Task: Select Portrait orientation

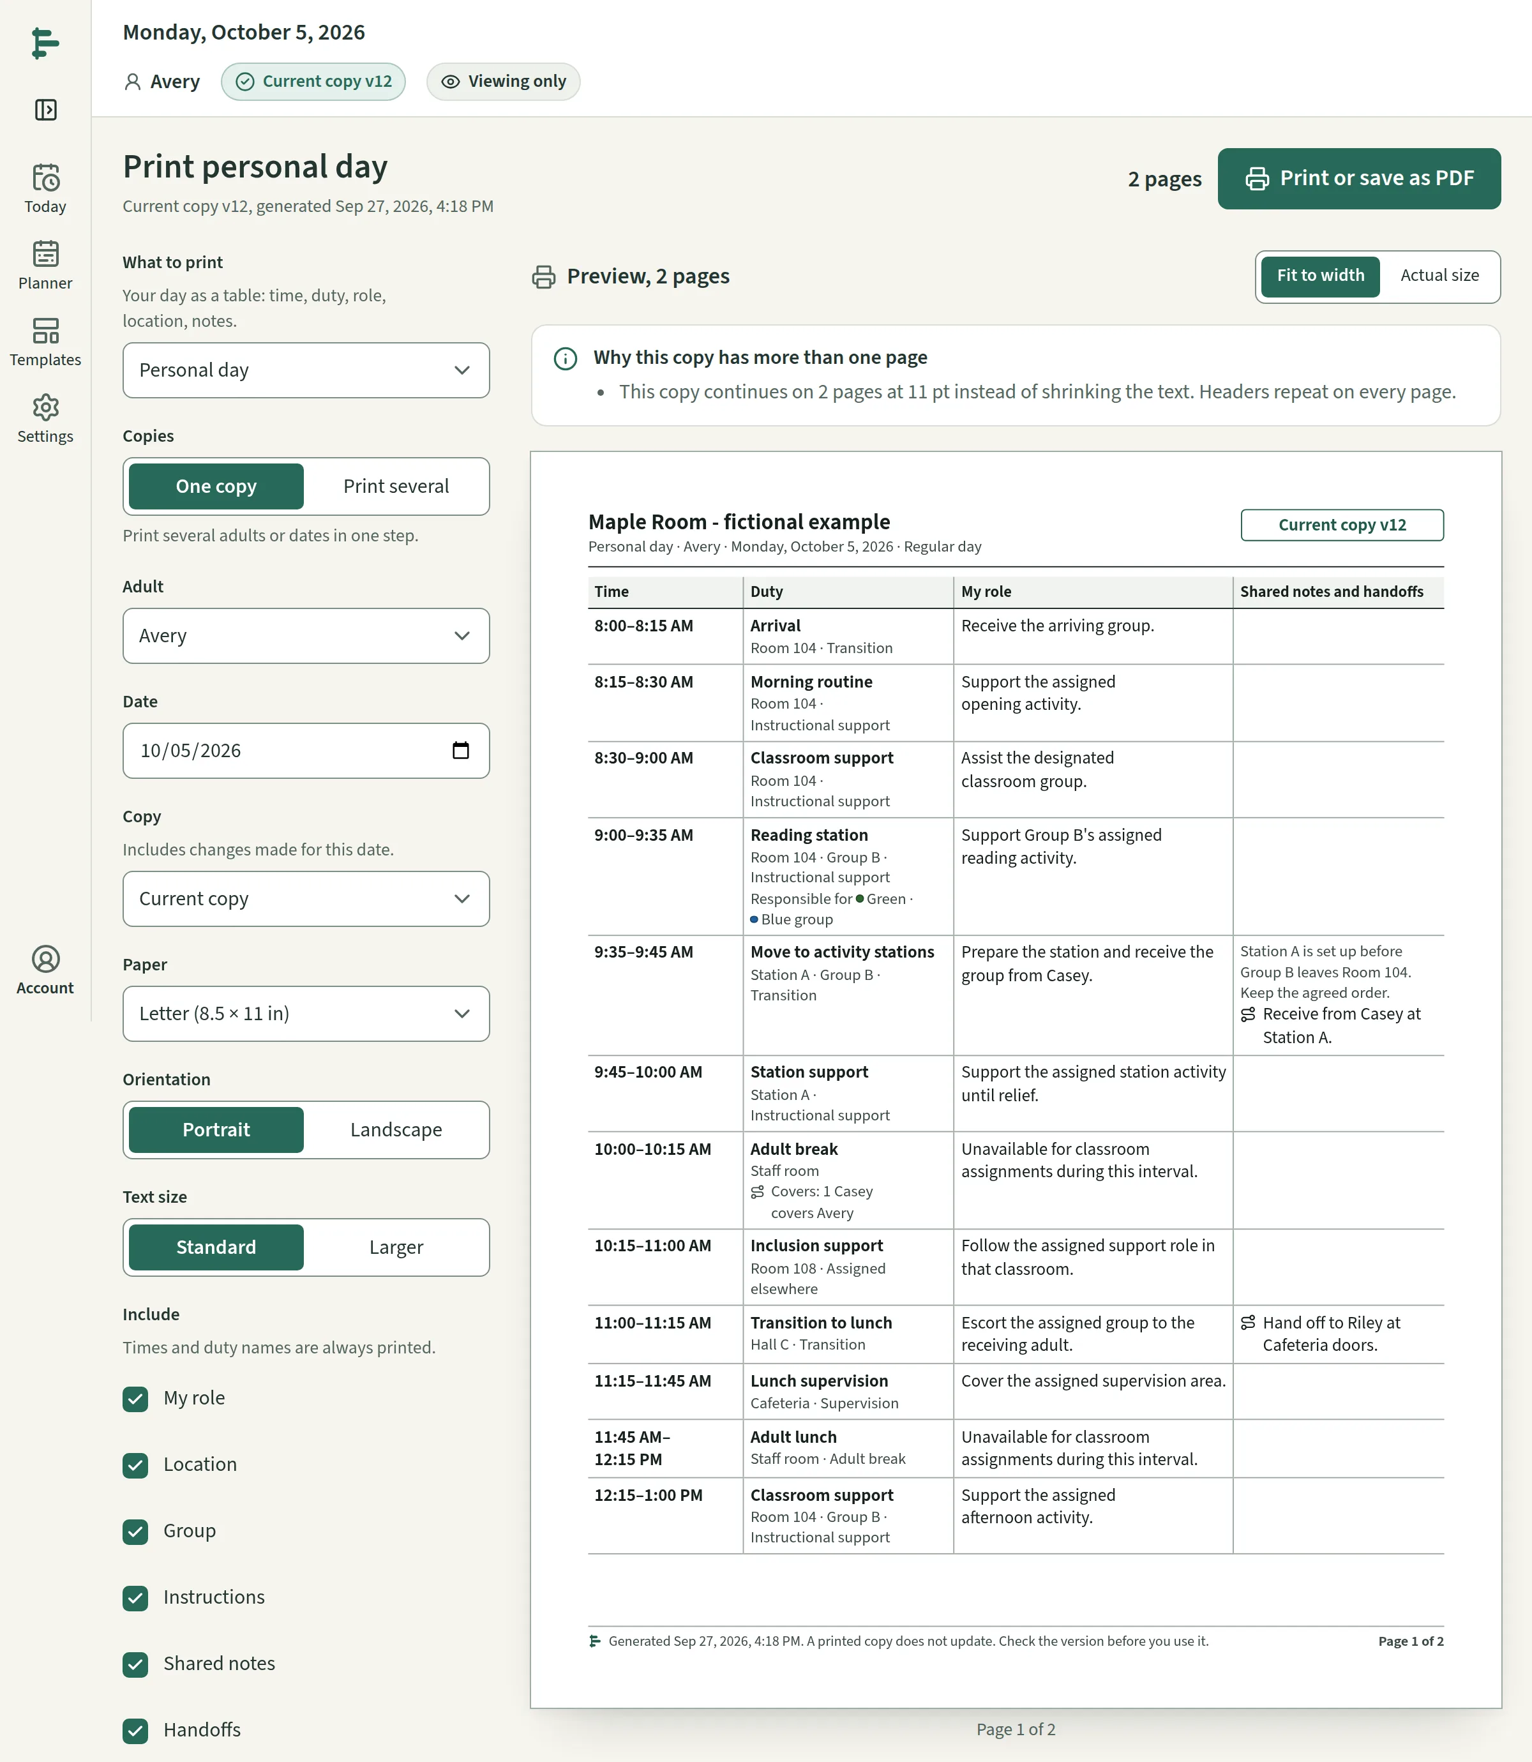Action: point(216,1130)
